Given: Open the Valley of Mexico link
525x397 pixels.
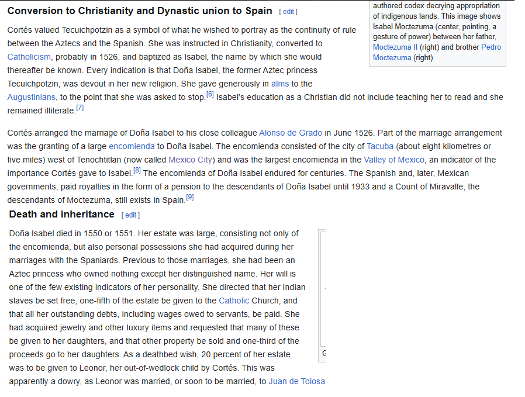Looking at the screenshot, I should point(394,160).
